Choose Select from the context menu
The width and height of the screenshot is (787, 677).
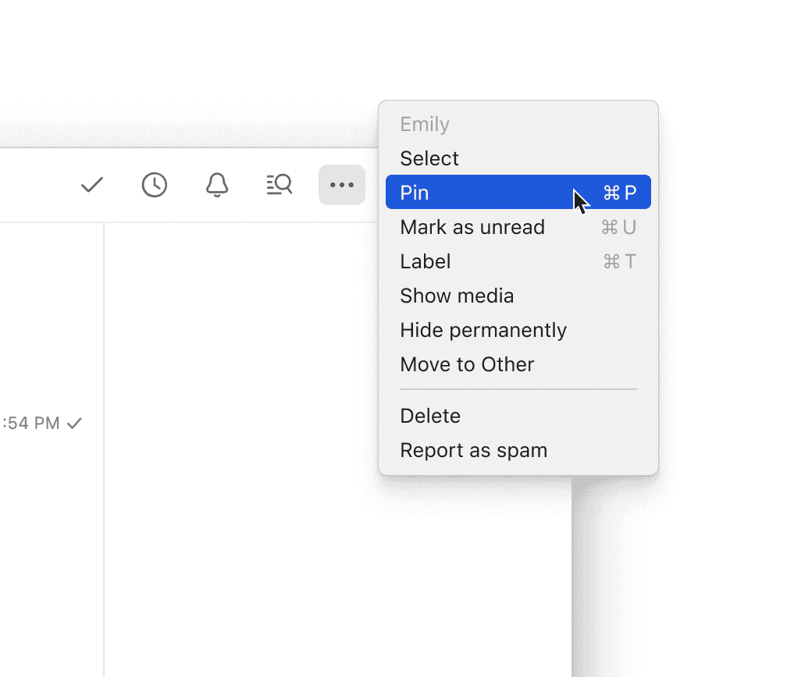pos(429,158)
